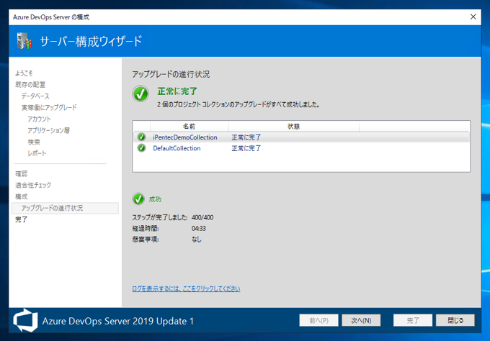
Task: Click the 懸案事項 value なし
Action: click(196, 240)
